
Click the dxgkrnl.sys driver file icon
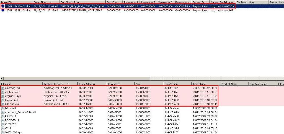pos(3,92)
